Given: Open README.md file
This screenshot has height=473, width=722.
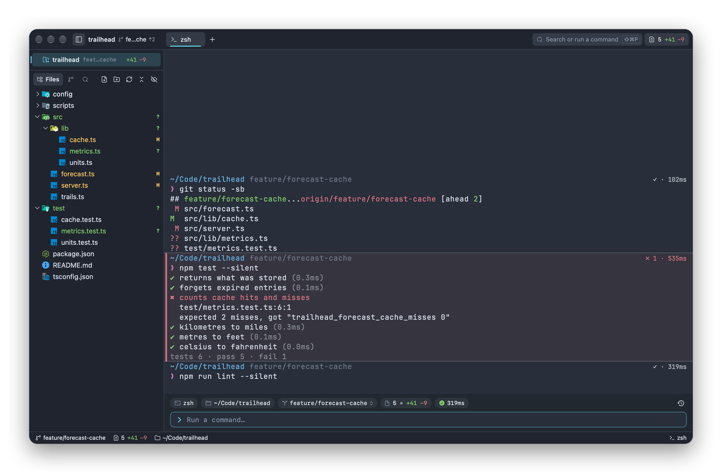Looking at the screenshot, I should tap(73, 265).
